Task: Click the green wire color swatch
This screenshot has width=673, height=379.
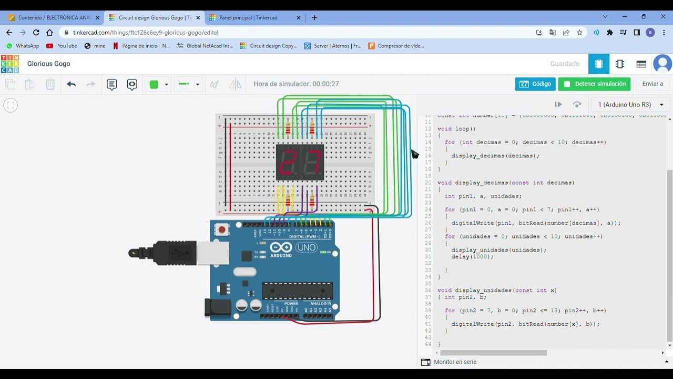Action: (x=154, y=85)
